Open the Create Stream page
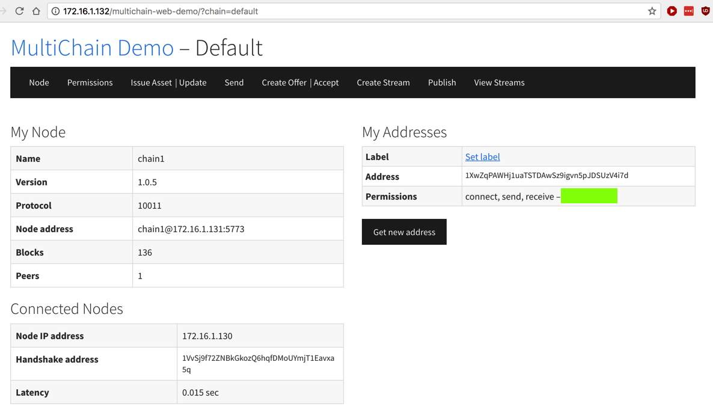The height and width of the screenshot is (415, 713). click(x=383, y=82)
